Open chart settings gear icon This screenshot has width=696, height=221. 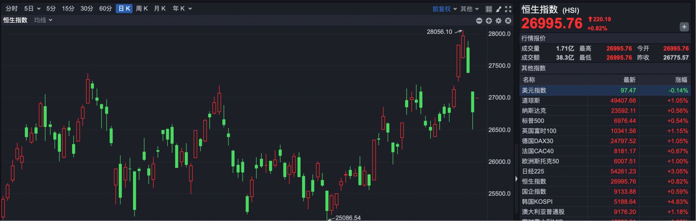498,21
